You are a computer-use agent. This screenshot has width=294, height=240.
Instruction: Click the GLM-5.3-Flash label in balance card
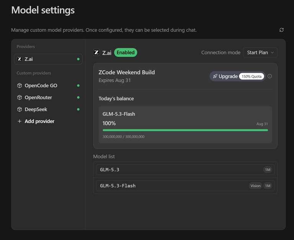(x=119, y=114)
